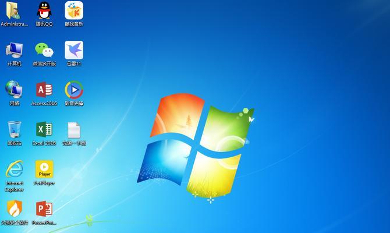Select the yellow PotPlayer icon
Image resolution: width=390 pixels, height=233 pixels.
(x=44, y=170)
